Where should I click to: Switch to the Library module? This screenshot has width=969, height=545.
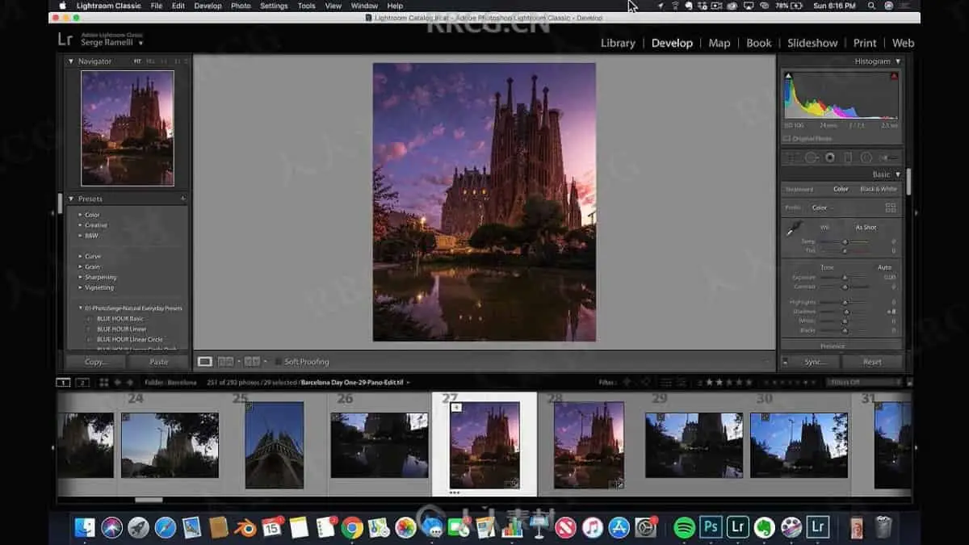[x=618, y=43]
